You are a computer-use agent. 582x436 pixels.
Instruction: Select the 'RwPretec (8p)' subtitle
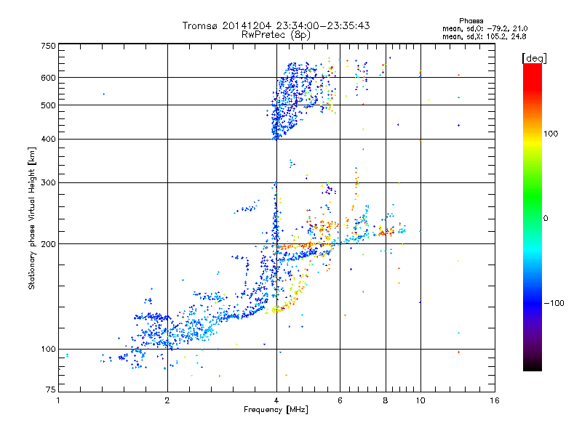click(x=276, y=35)
